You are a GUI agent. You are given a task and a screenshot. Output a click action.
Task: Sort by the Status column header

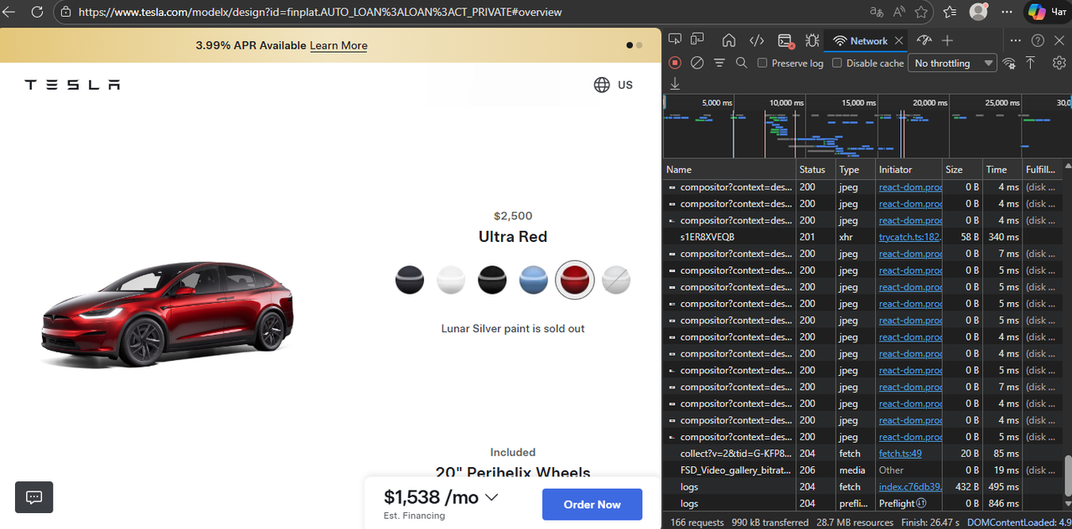coord(816,169)
